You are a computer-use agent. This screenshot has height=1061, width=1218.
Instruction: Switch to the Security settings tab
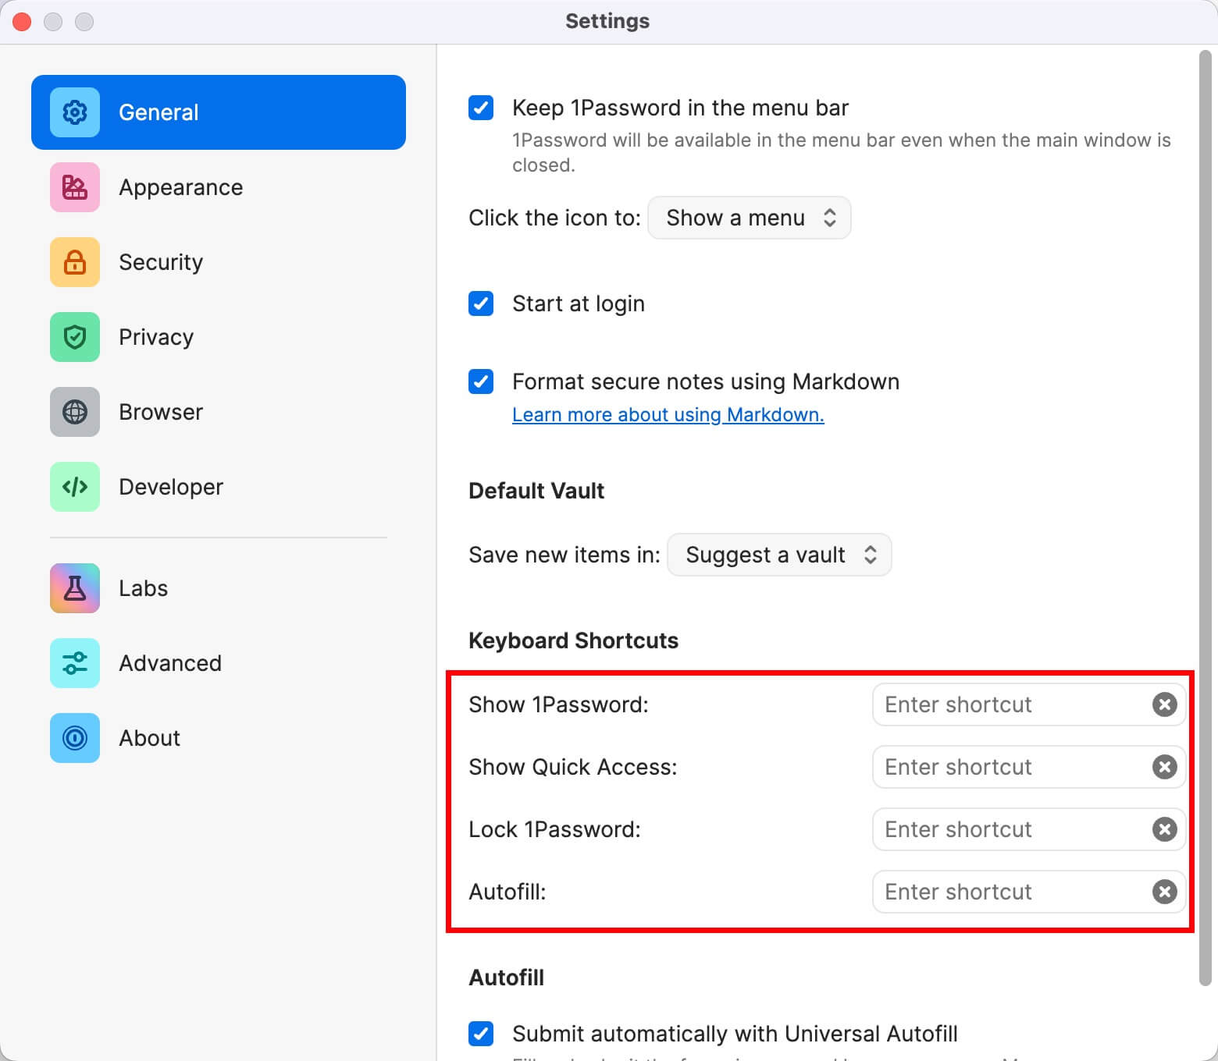tap(219, 262)
